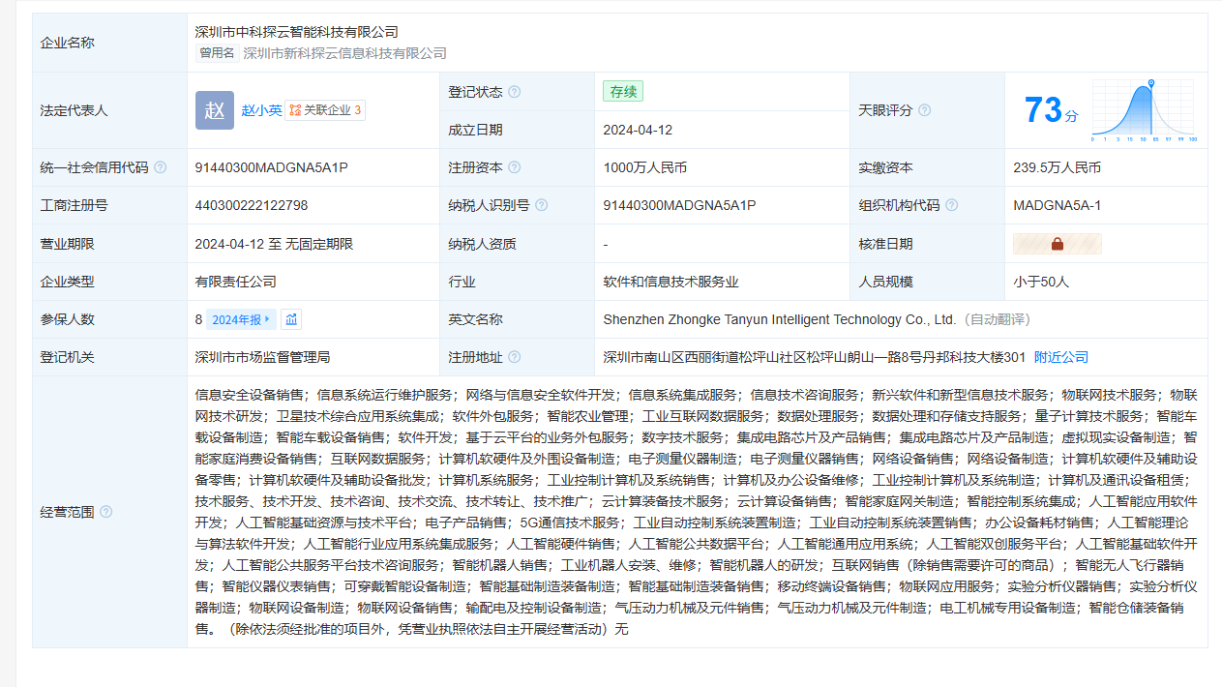Click the help icon next to 组织机构代码
Image resolution: width=1222 pixels, height=687 pixels.
point(951,205)
